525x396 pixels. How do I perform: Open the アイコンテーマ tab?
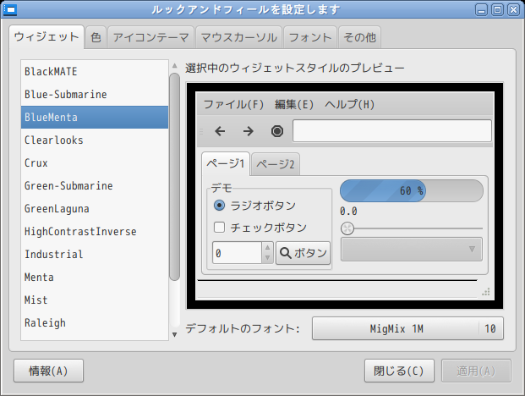(x=151, y=37)
